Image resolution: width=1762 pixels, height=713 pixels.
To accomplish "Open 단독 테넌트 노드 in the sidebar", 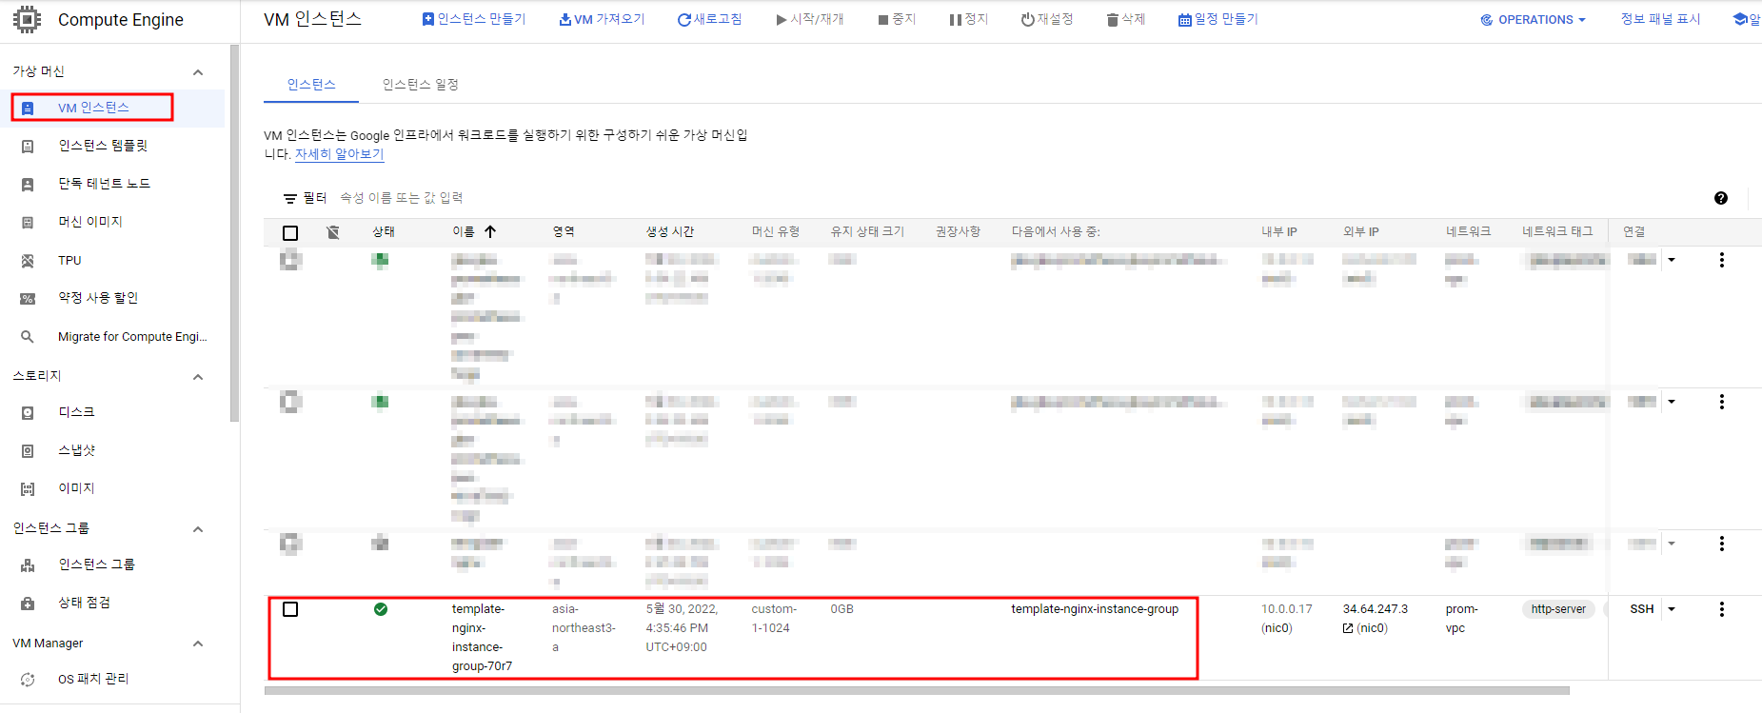I will coord(105,184).
